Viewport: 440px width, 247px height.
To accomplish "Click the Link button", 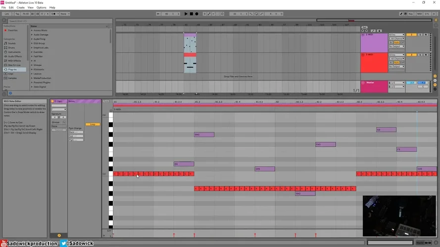I will click(x=7, y=14).
